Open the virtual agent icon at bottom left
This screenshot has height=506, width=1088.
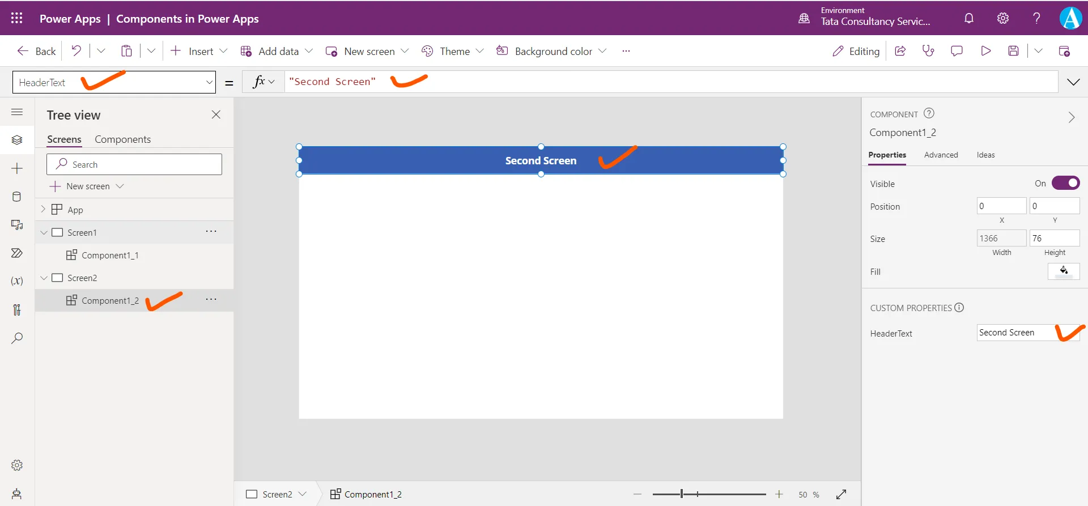pyautogui.click(x=17, y=494)
